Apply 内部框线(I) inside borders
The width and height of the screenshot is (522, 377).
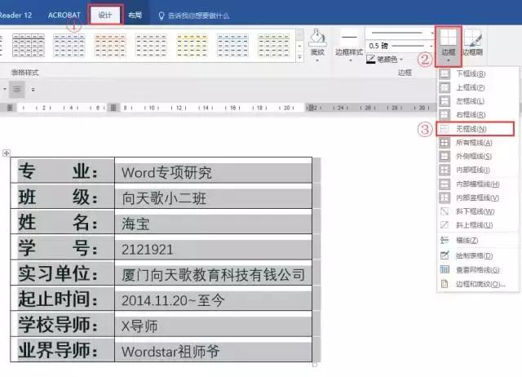[x=478, y=170]
